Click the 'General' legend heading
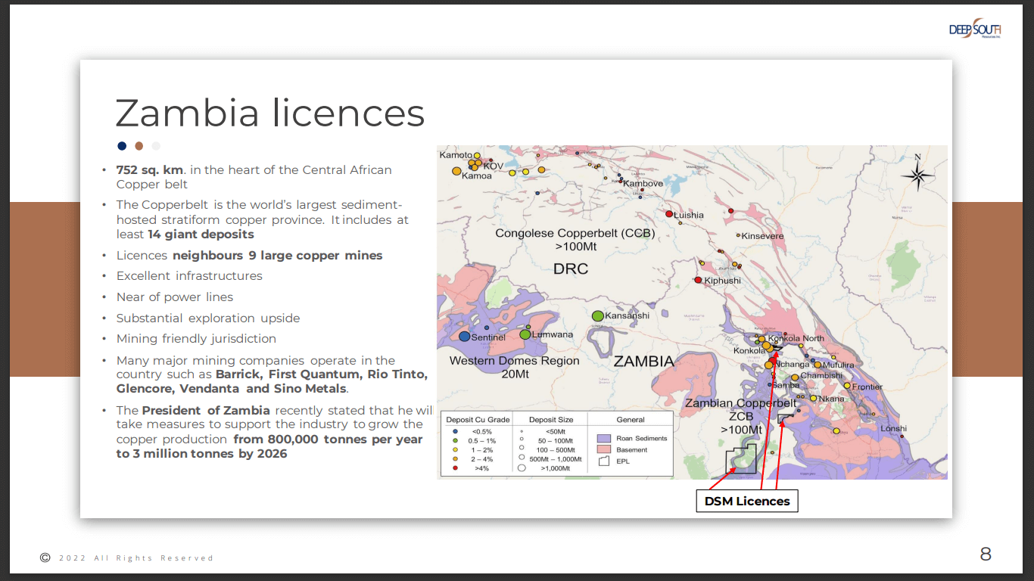Screen dimensions: 1034x581 [631, 419]
